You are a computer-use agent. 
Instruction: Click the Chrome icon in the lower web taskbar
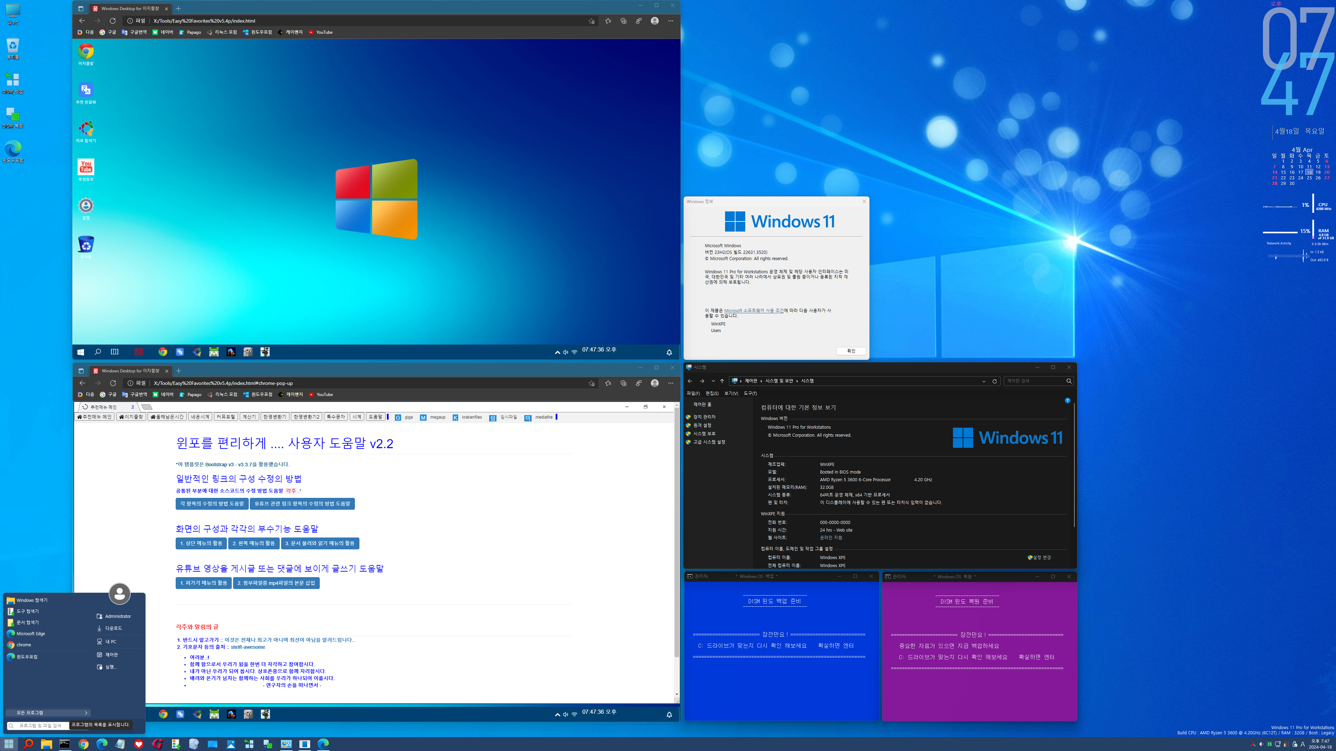tap(163, 714)
